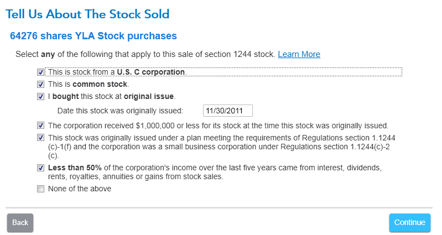Open the Learn More link
Viewport: 442px width, 235px height.
tap(299, 54)
